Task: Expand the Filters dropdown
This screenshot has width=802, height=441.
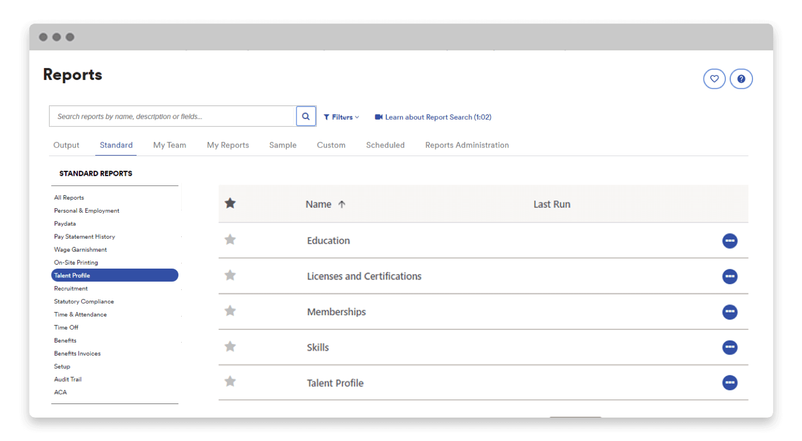Action: coord(341,117)
